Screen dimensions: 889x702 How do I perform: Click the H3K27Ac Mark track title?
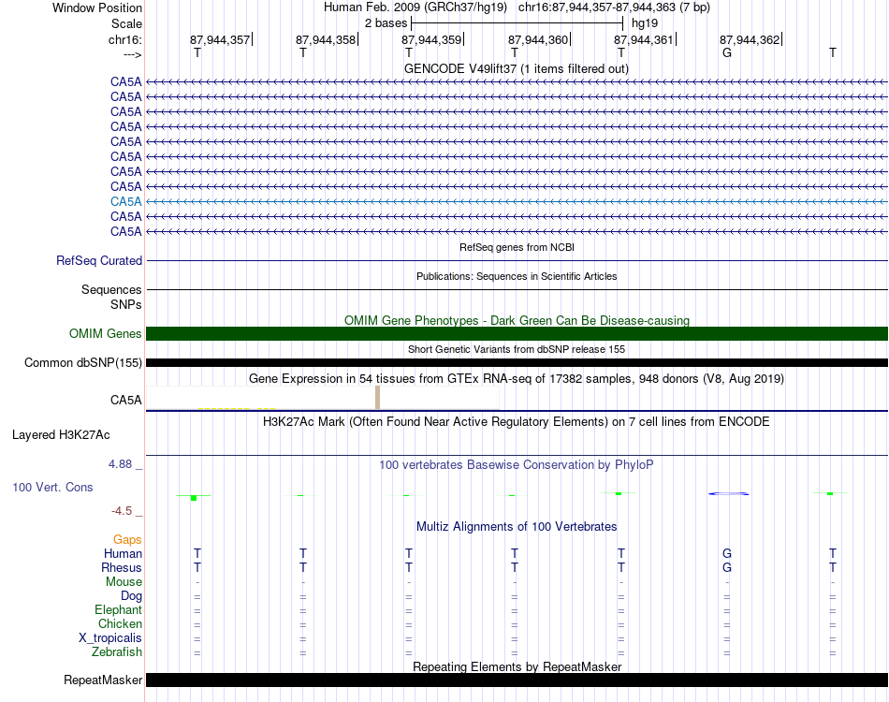point(517,422)
